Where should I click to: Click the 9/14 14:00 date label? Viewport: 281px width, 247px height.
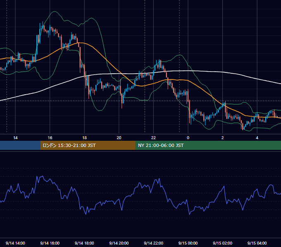click(15, 243)
